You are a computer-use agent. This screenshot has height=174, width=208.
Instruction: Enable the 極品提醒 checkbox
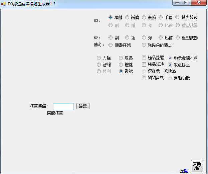[x=144, y=58]
